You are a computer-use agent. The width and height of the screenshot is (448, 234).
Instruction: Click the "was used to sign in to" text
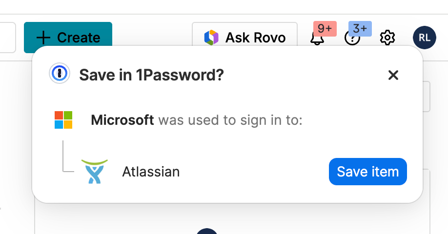230,120
